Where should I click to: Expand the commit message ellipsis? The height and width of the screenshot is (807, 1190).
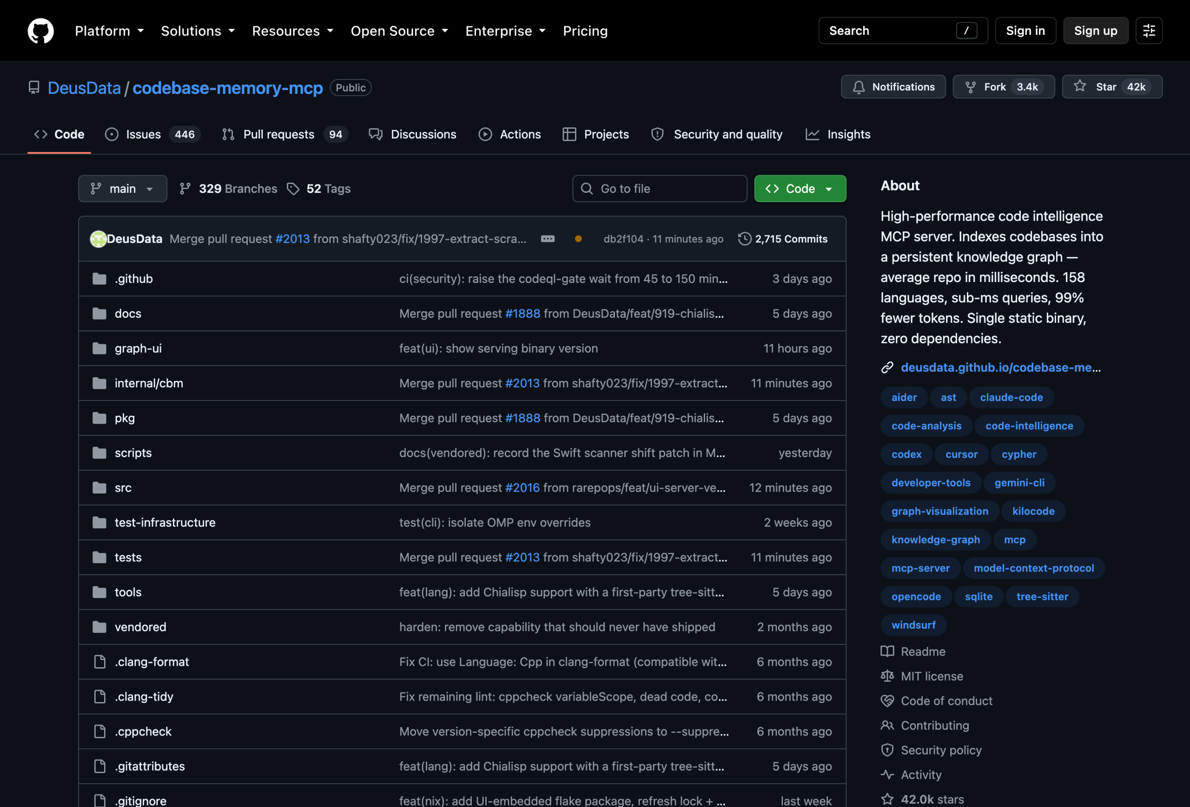(x=548, y=239)
